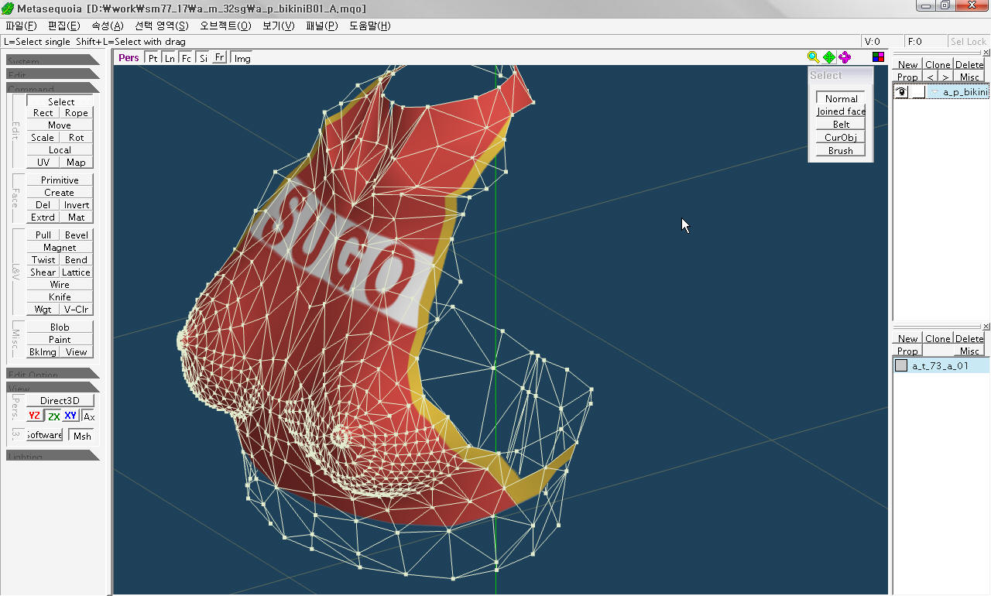The image size is (991, 596).
Task: Click New in the object panel
Action: coord(908,65)
